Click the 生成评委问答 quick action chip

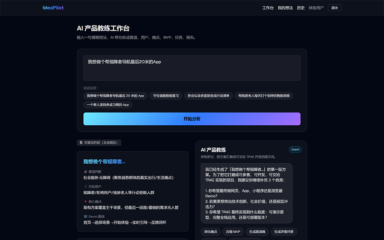[x=284, y=232]
